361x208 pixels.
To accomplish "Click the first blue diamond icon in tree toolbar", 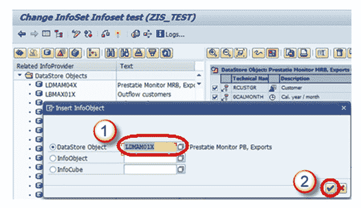I will (20, 53).
